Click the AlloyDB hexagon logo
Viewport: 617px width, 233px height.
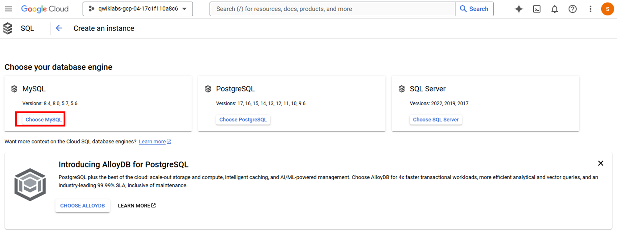(x=30, y=185)
